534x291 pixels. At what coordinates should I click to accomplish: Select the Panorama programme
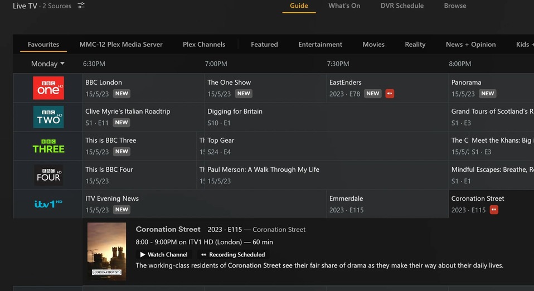[x=492, y=88]
